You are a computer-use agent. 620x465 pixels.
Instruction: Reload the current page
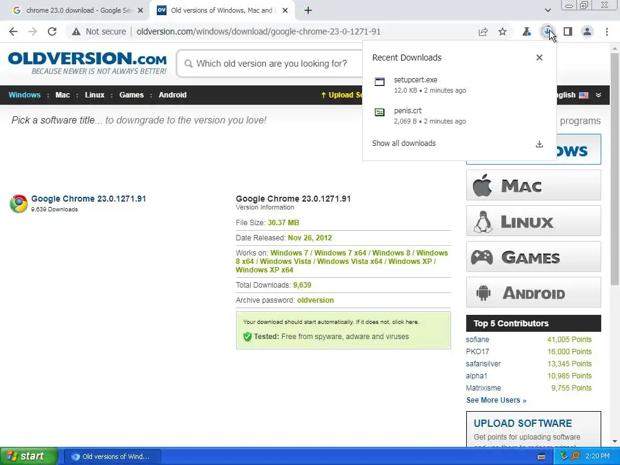[52, 31]
